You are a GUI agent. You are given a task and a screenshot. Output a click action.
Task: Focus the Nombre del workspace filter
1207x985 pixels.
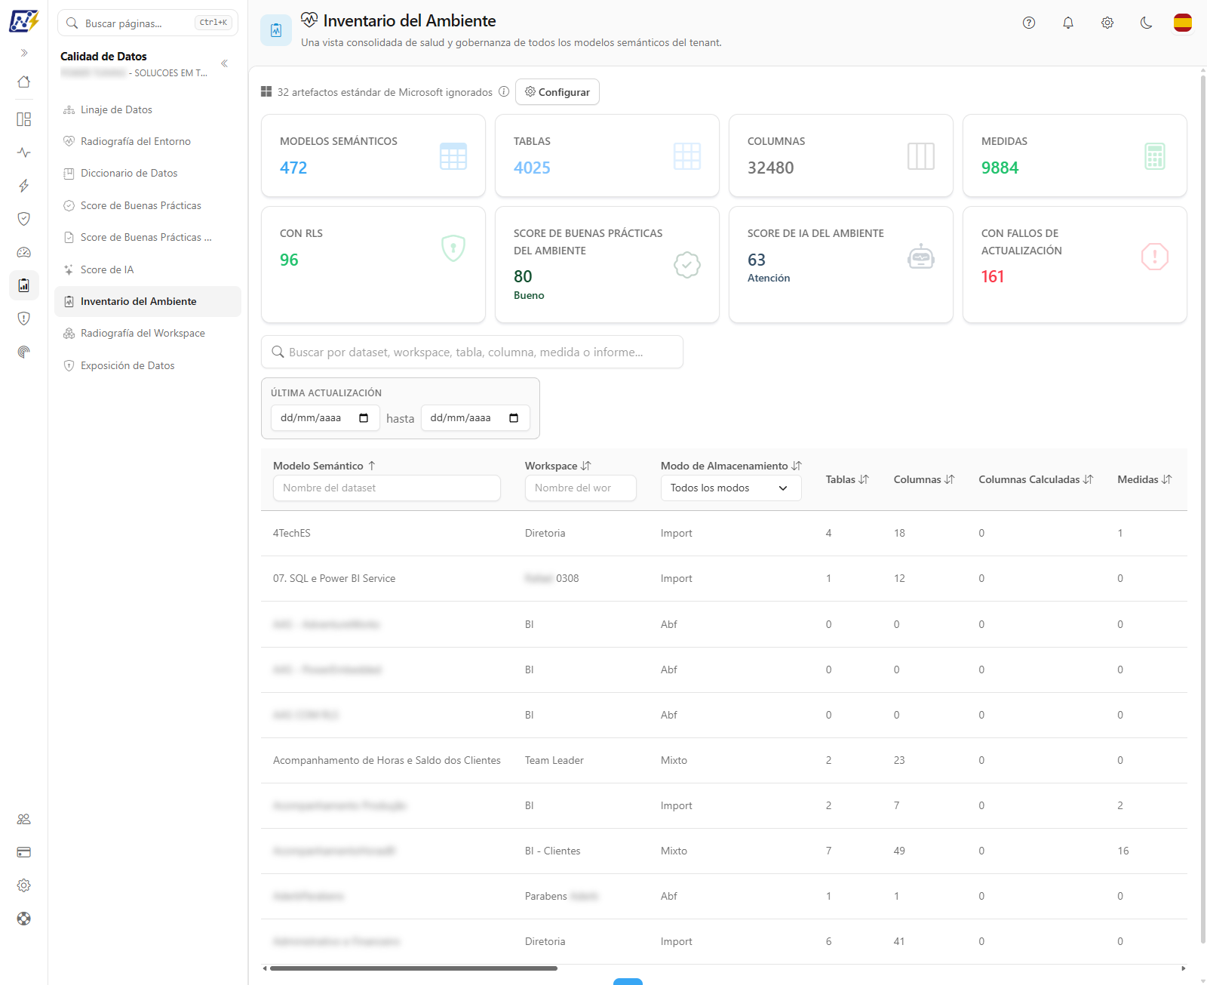tap(581, 488)
